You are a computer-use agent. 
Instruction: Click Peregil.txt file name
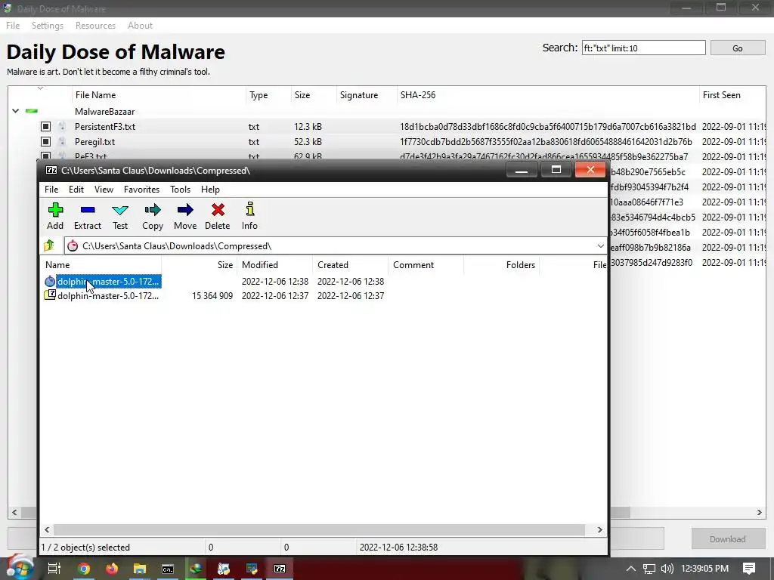(94, 141)
